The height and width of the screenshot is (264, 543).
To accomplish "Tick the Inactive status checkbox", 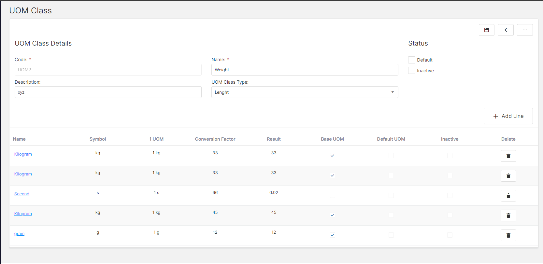I will pos(412,71).
